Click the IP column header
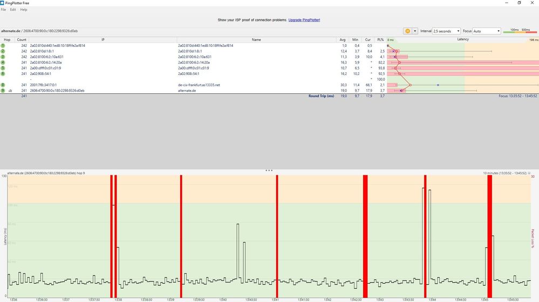 point(103,40)
